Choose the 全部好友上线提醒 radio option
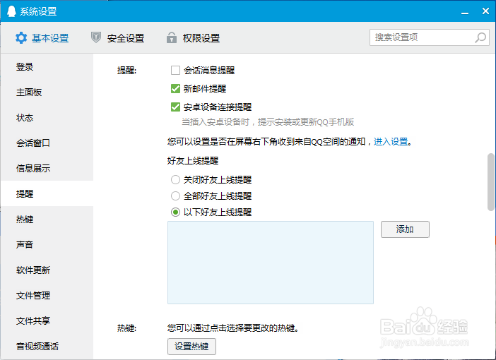 coord(175,196)
